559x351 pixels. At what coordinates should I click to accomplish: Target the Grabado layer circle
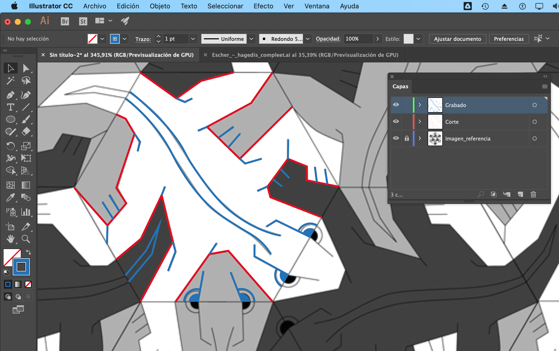[535, 105]
